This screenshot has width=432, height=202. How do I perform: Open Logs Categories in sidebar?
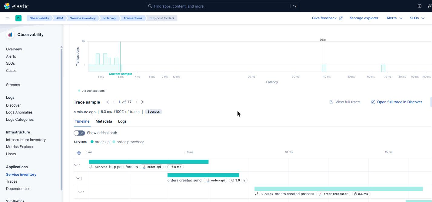click(x=20, y=120)
